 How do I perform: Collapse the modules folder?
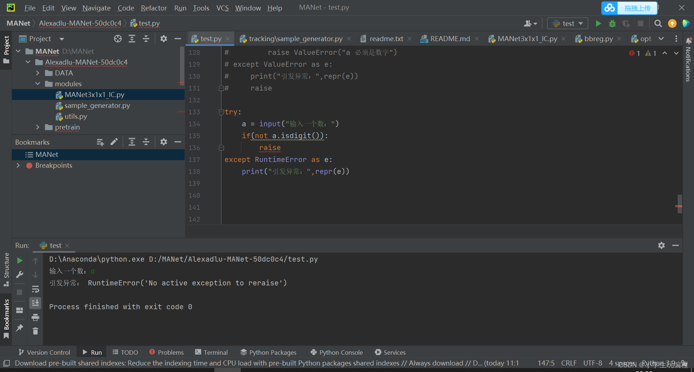pos(38,84)
